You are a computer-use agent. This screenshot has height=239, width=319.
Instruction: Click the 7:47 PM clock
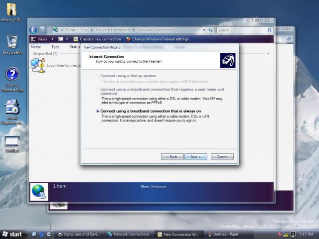coord(306,235)
